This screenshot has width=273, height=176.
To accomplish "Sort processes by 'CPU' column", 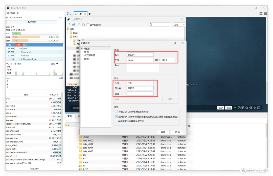I will (19, 45).
